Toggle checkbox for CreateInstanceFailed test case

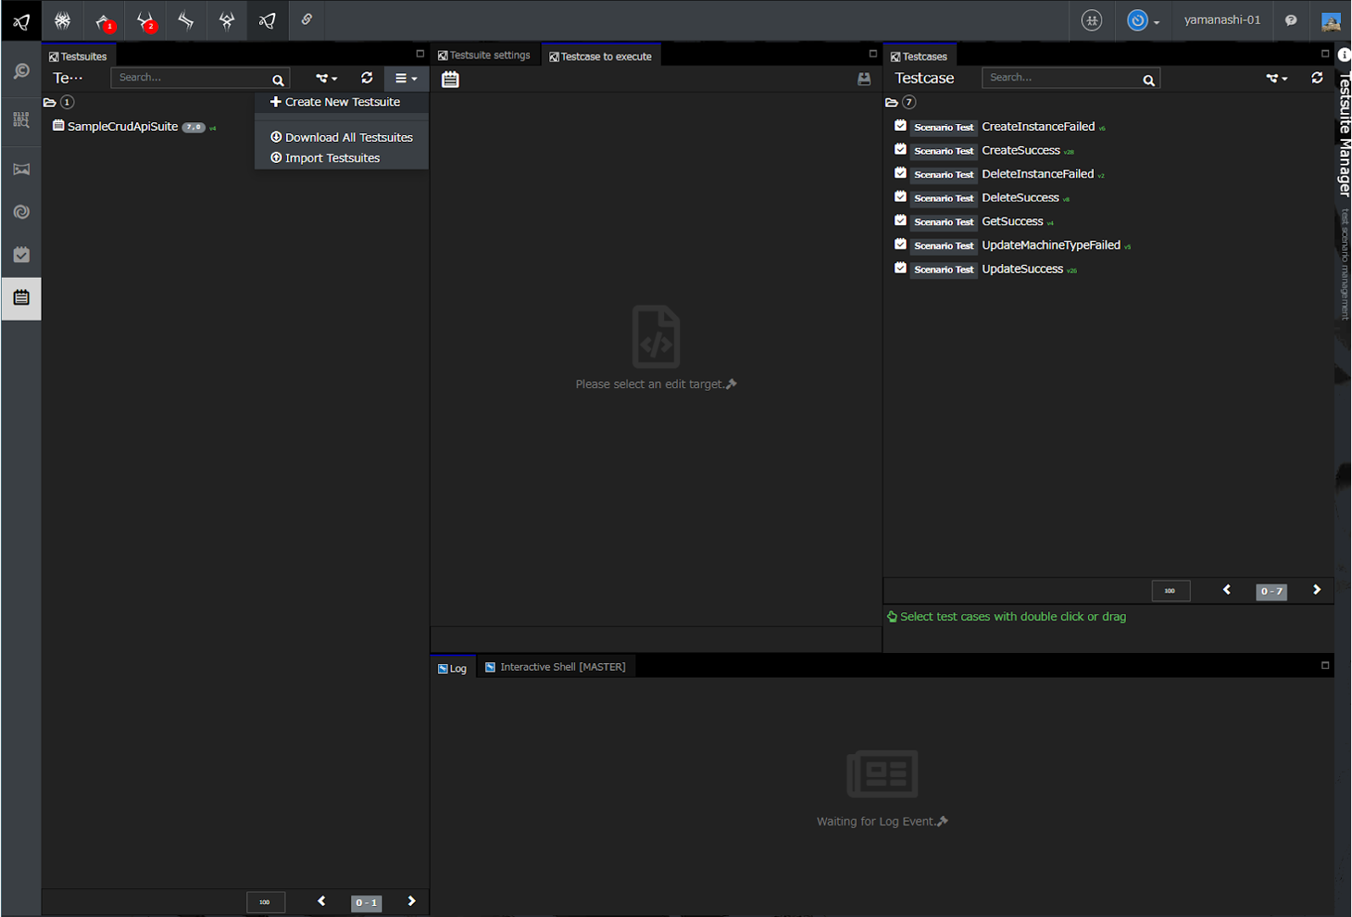(x=900, y=126)
